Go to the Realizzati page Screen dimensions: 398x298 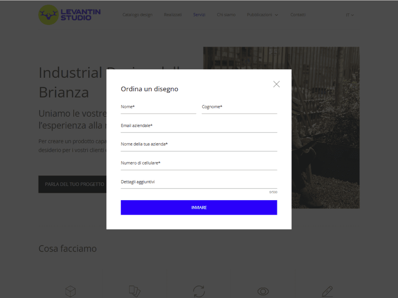click(173, 15)
